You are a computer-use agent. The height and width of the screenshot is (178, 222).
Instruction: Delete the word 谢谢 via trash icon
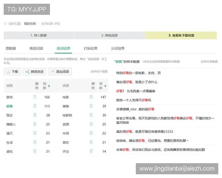91,106
